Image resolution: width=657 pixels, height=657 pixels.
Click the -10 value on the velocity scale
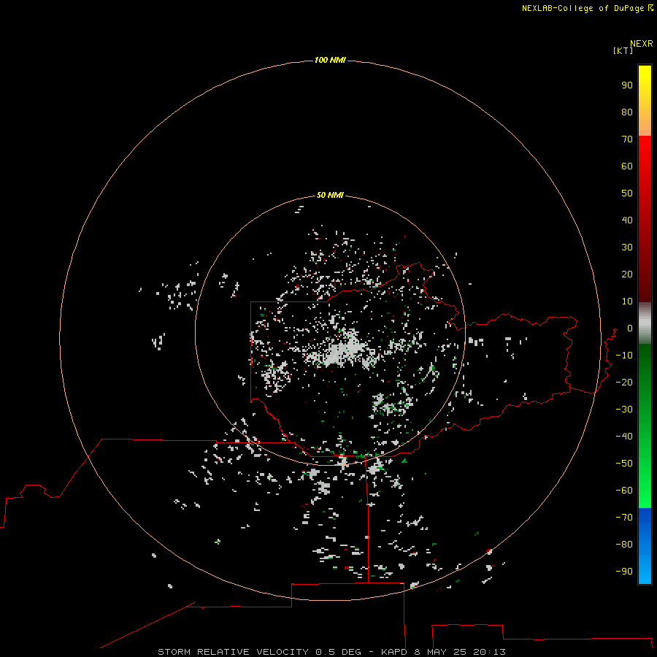[624, 356]
